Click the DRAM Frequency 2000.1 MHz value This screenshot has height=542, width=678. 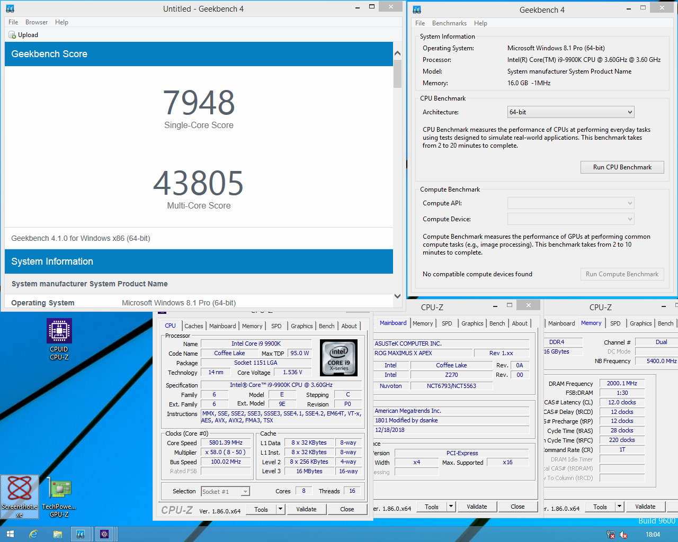[622, 383]
